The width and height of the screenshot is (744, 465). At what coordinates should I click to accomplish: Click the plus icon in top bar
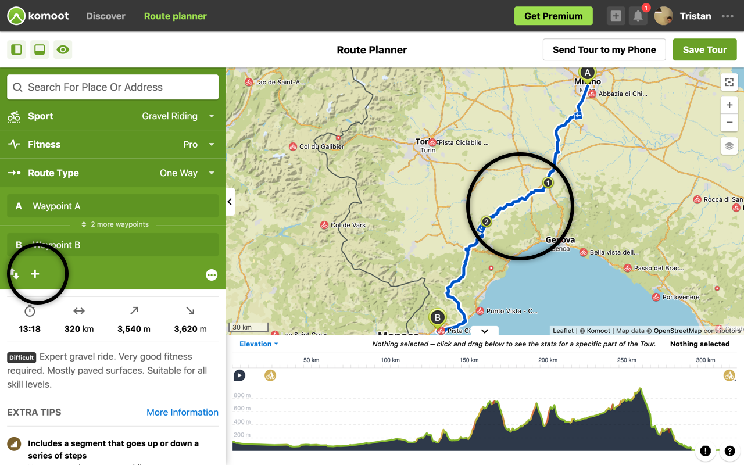(x=616, y=16)
